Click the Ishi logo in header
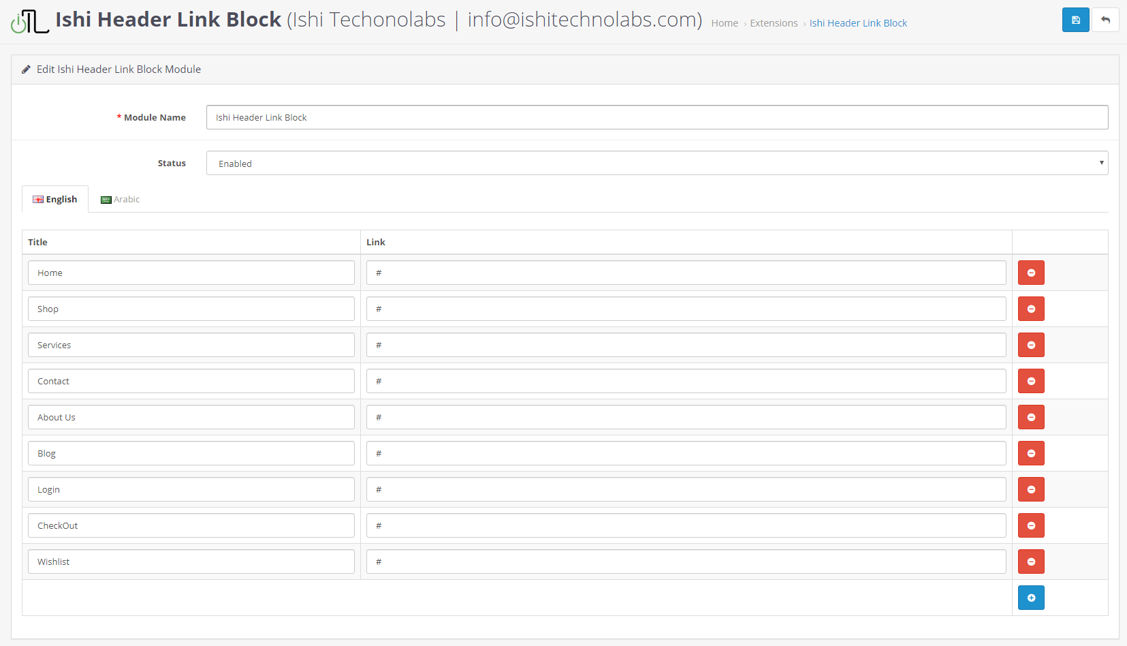The height and width of the screenshot is (646, 1127). coord(29,21)
